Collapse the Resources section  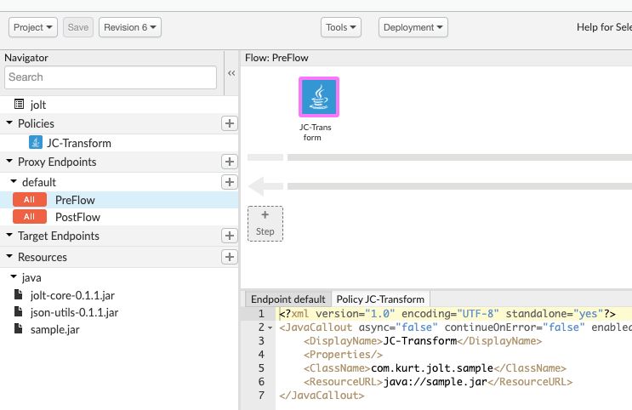pos(9,256)
